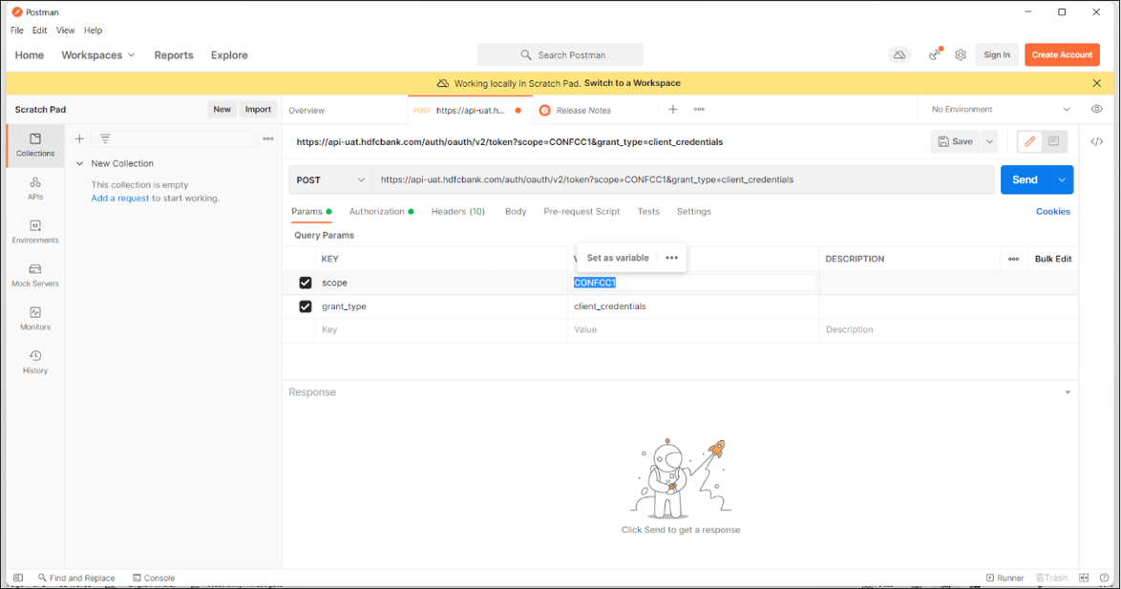Screen dimensions: 1121x589
Task: Uncheck the grant_type query parameter
Action: [306, 306]
